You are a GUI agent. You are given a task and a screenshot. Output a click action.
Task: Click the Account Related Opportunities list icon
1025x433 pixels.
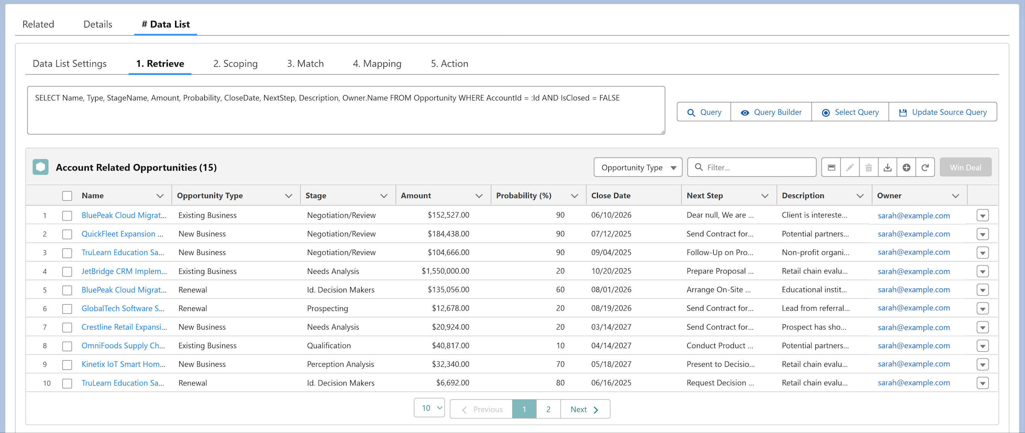click(40, 167)
